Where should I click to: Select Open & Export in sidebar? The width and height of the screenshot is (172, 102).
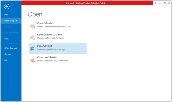11,21
